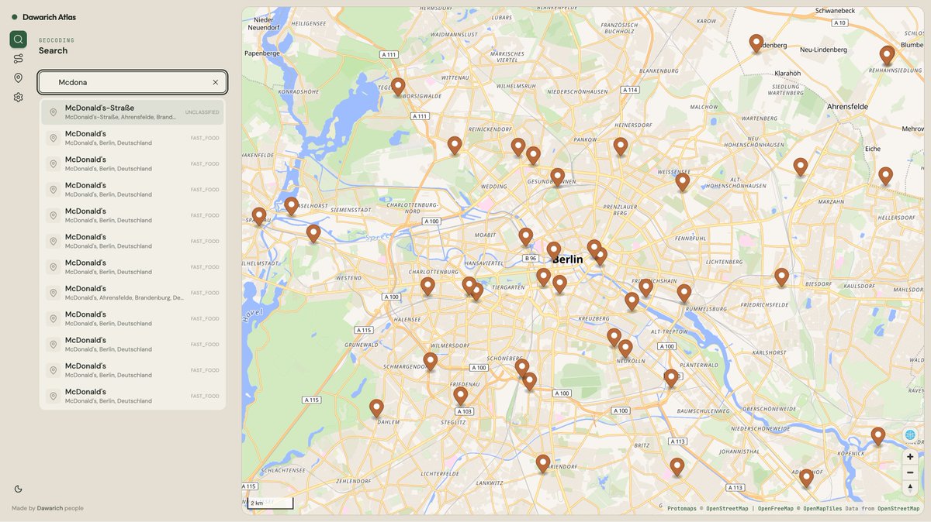
Task: Click the "2 km" map scale bar
Action: 270,503
